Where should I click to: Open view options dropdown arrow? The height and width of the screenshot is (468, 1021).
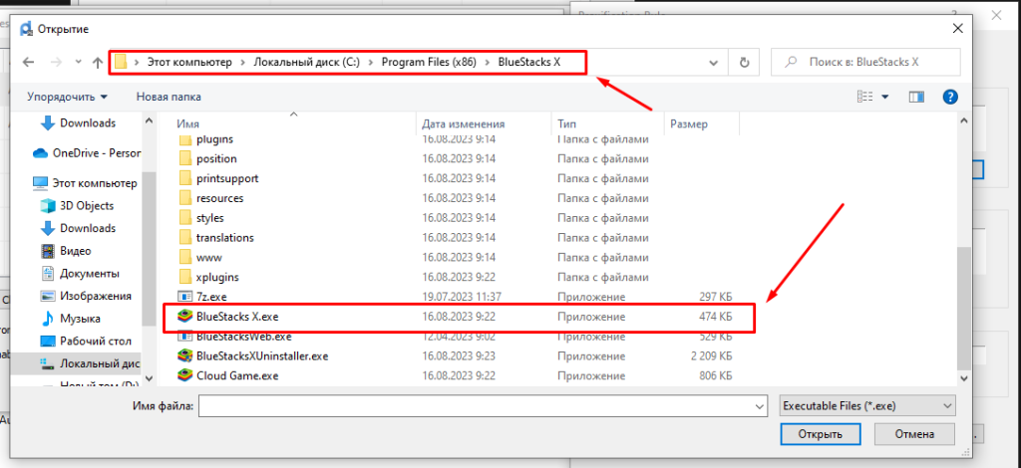[x=885, y=97]
